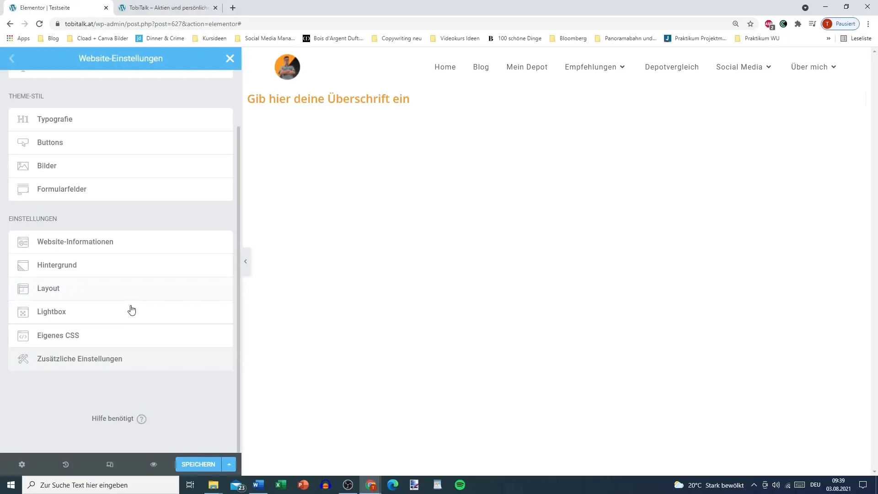The image size is (878, 494).
Task: Open Typografie theme style settings
Action: coord(121,119)
